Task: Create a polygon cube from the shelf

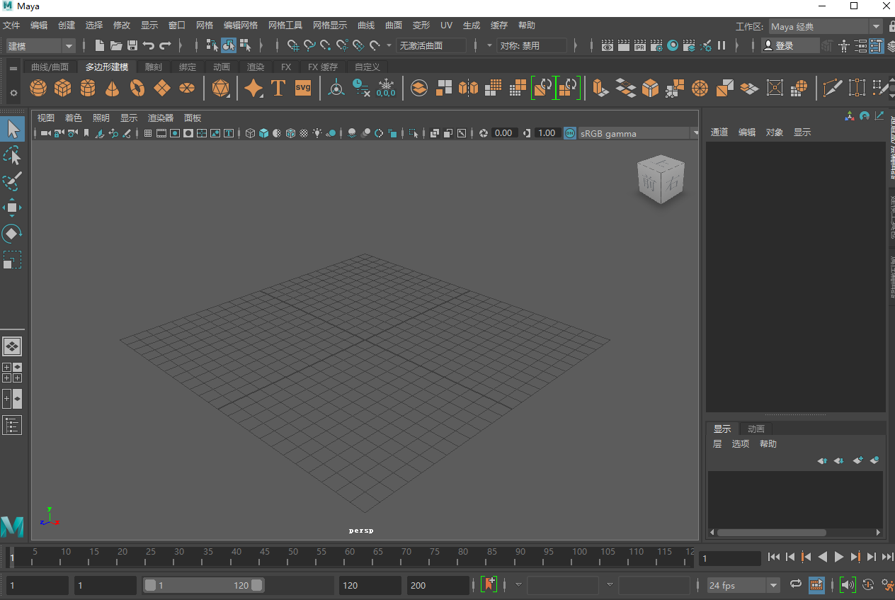Action: [x=63, y=88]
